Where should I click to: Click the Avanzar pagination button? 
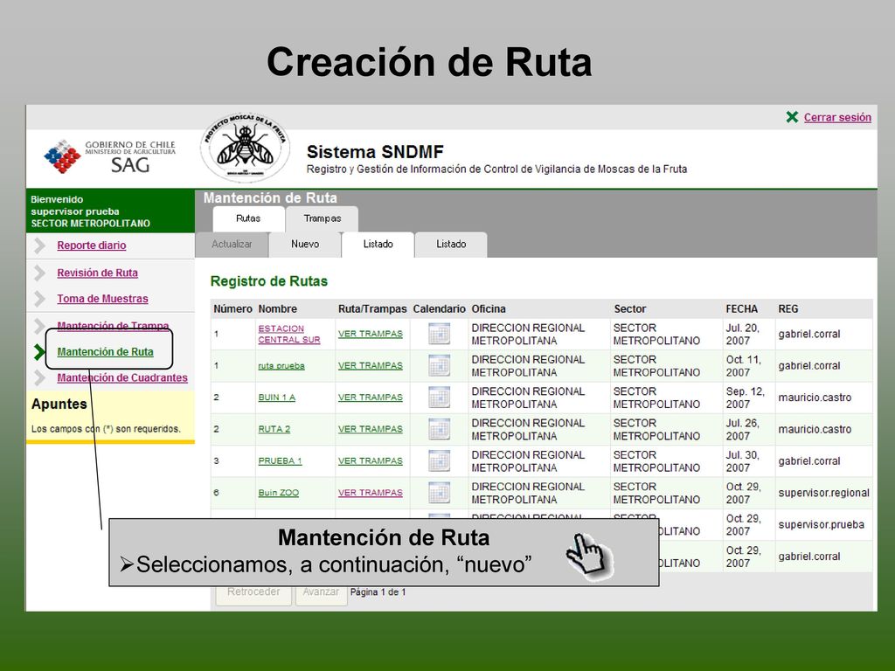321,592
